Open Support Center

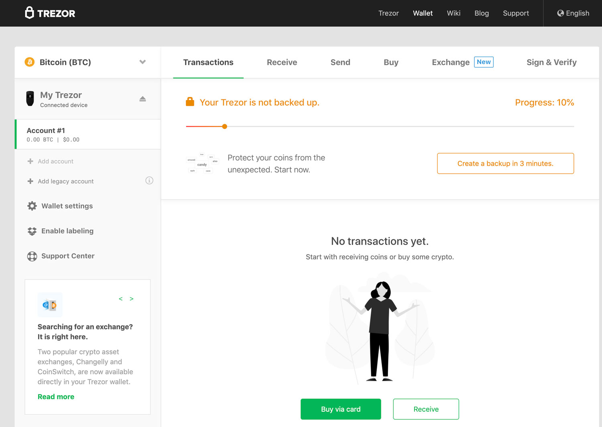coord(68,256)
